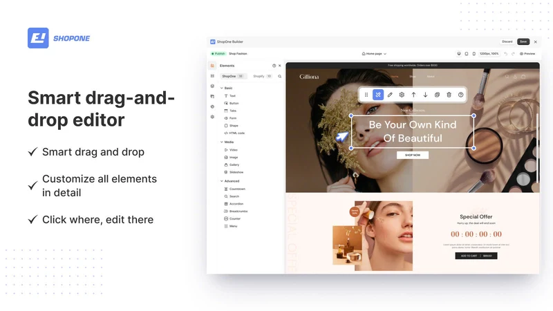This screenshot has width=553, height=311.
Task: Select the Button element
Action: click(x=232, y=103)
